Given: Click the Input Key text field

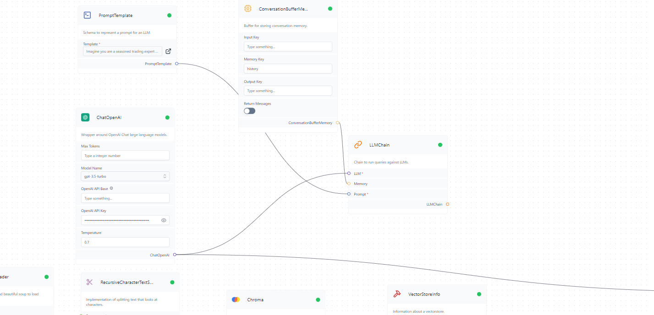Looking at the screenshot, I should (x=288, y=46).
